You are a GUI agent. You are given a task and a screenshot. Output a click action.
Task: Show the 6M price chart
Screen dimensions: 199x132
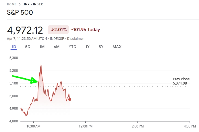click(56, 47)
